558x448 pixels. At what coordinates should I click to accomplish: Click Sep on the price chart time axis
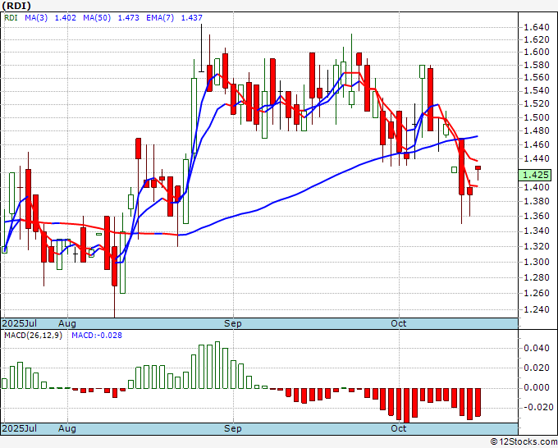[x=233, y=323]
